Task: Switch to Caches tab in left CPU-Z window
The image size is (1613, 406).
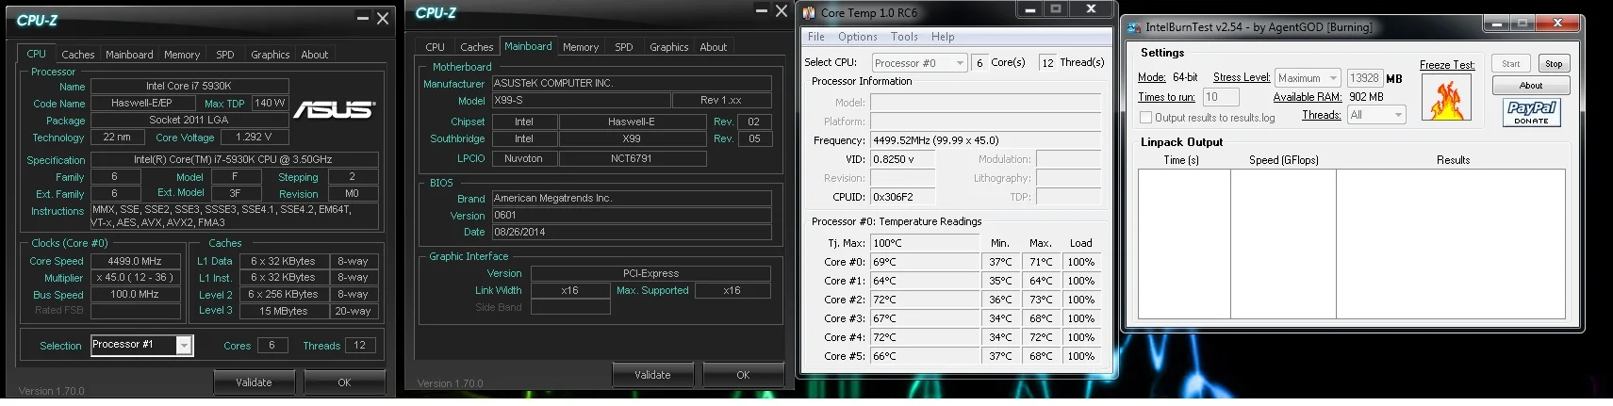Action: coord(78,55)
